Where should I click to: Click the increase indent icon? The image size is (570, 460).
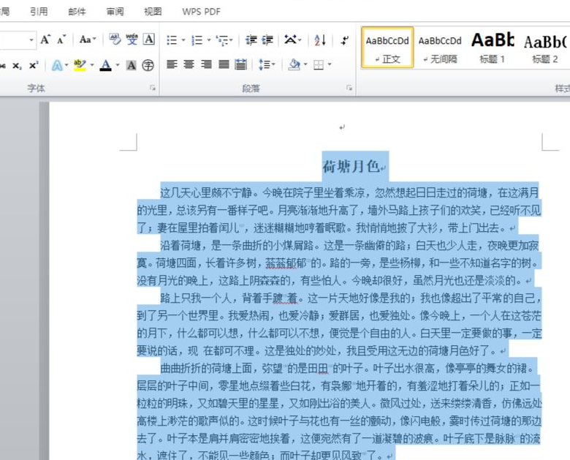pos(267,39)
